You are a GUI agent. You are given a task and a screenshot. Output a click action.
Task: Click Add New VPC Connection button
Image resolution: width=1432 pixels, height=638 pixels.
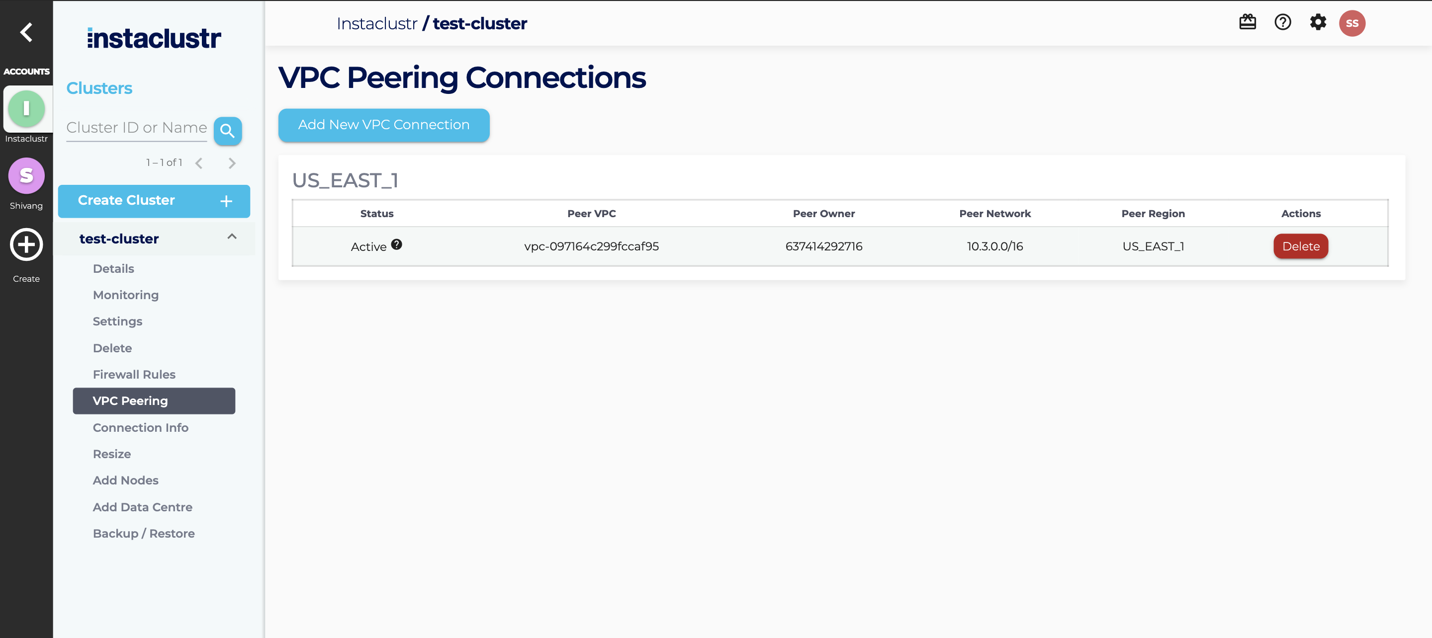click(383, 125)
